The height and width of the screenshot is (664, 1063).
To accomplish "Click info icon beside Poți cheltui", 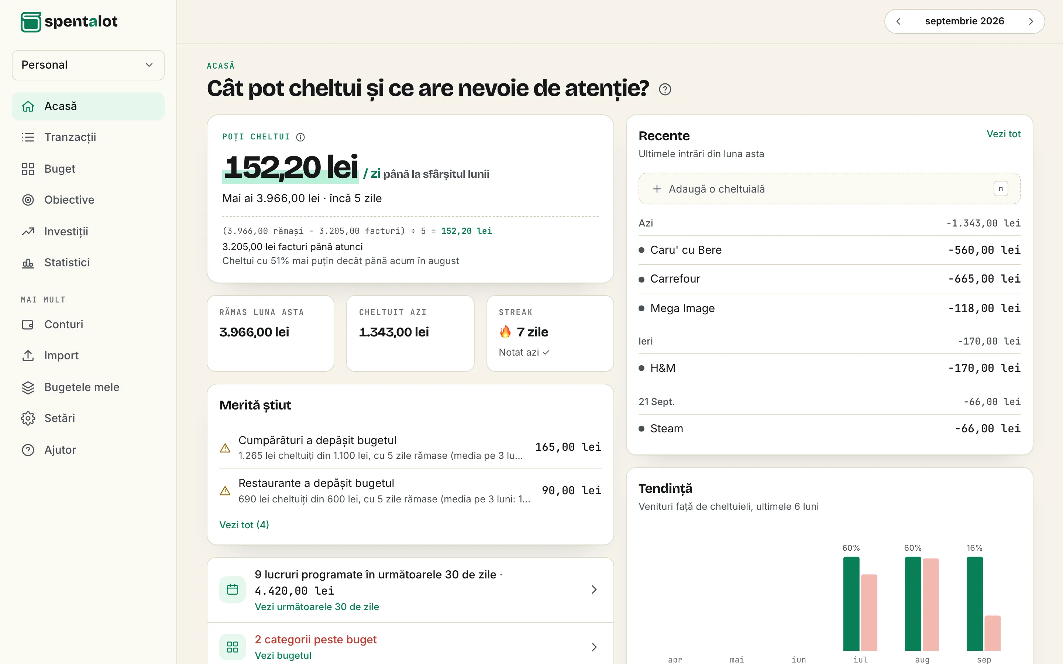I will pos(300,137).
